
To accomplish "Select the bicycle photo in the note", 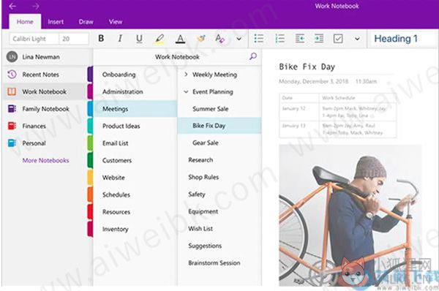I will [350, 216].
